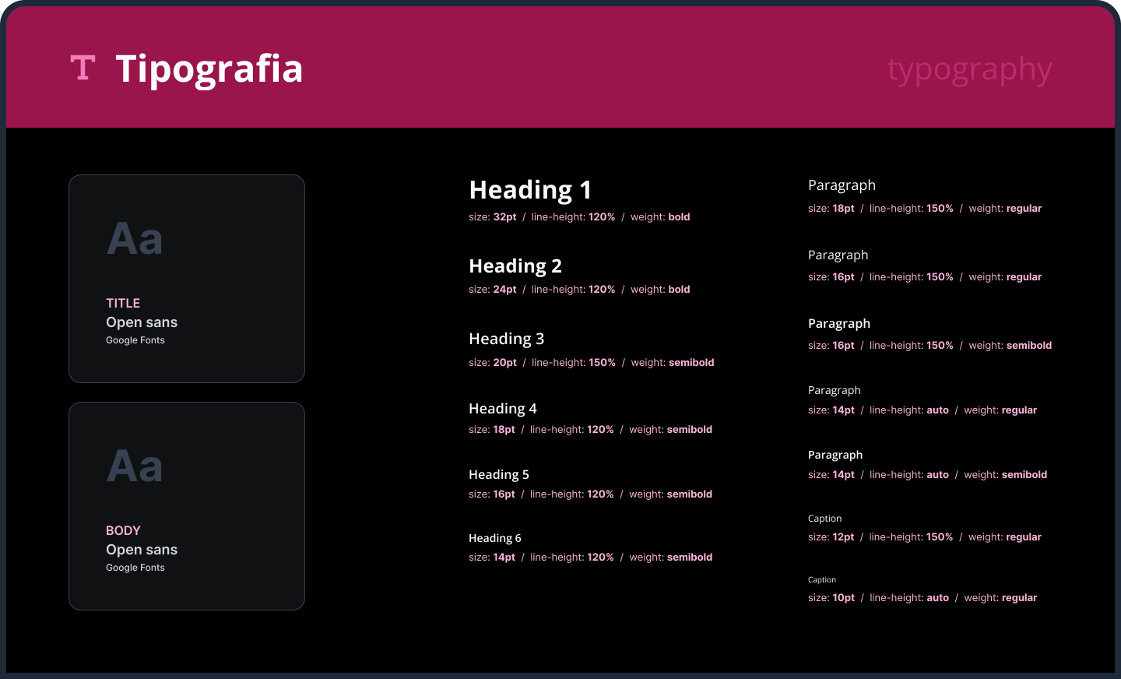Select the pink BODY label

tap(123, 530)
